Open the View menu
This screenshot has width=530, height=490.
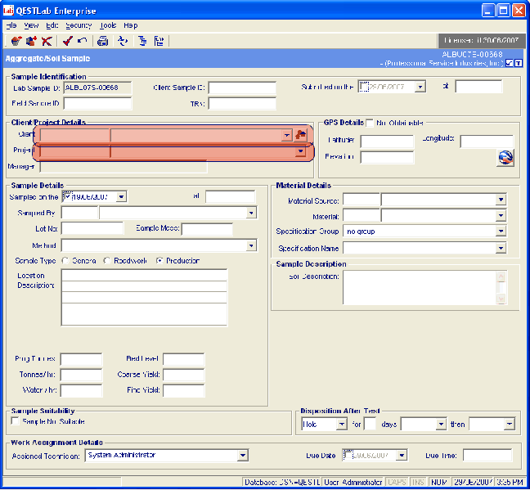click(31, 25)
